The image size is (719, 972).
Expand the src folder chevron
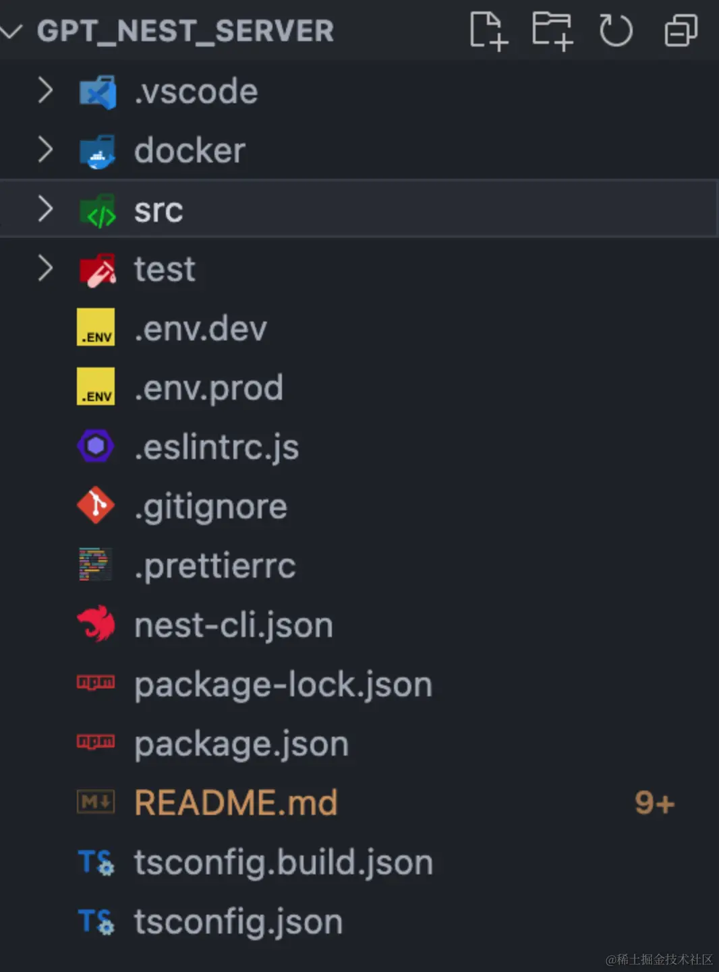coord(45,209)
